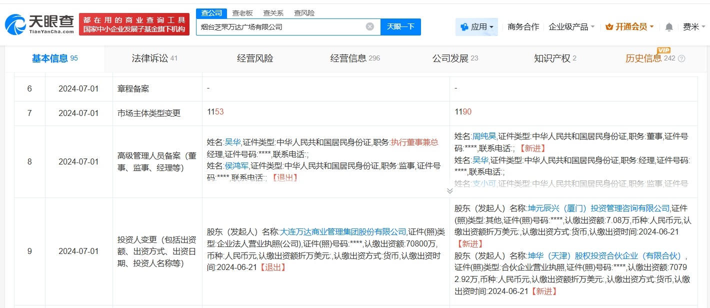Click the 开通会员 crown icon
The width and height of the screenshot is (710, 308).
[x=609, y=26]
